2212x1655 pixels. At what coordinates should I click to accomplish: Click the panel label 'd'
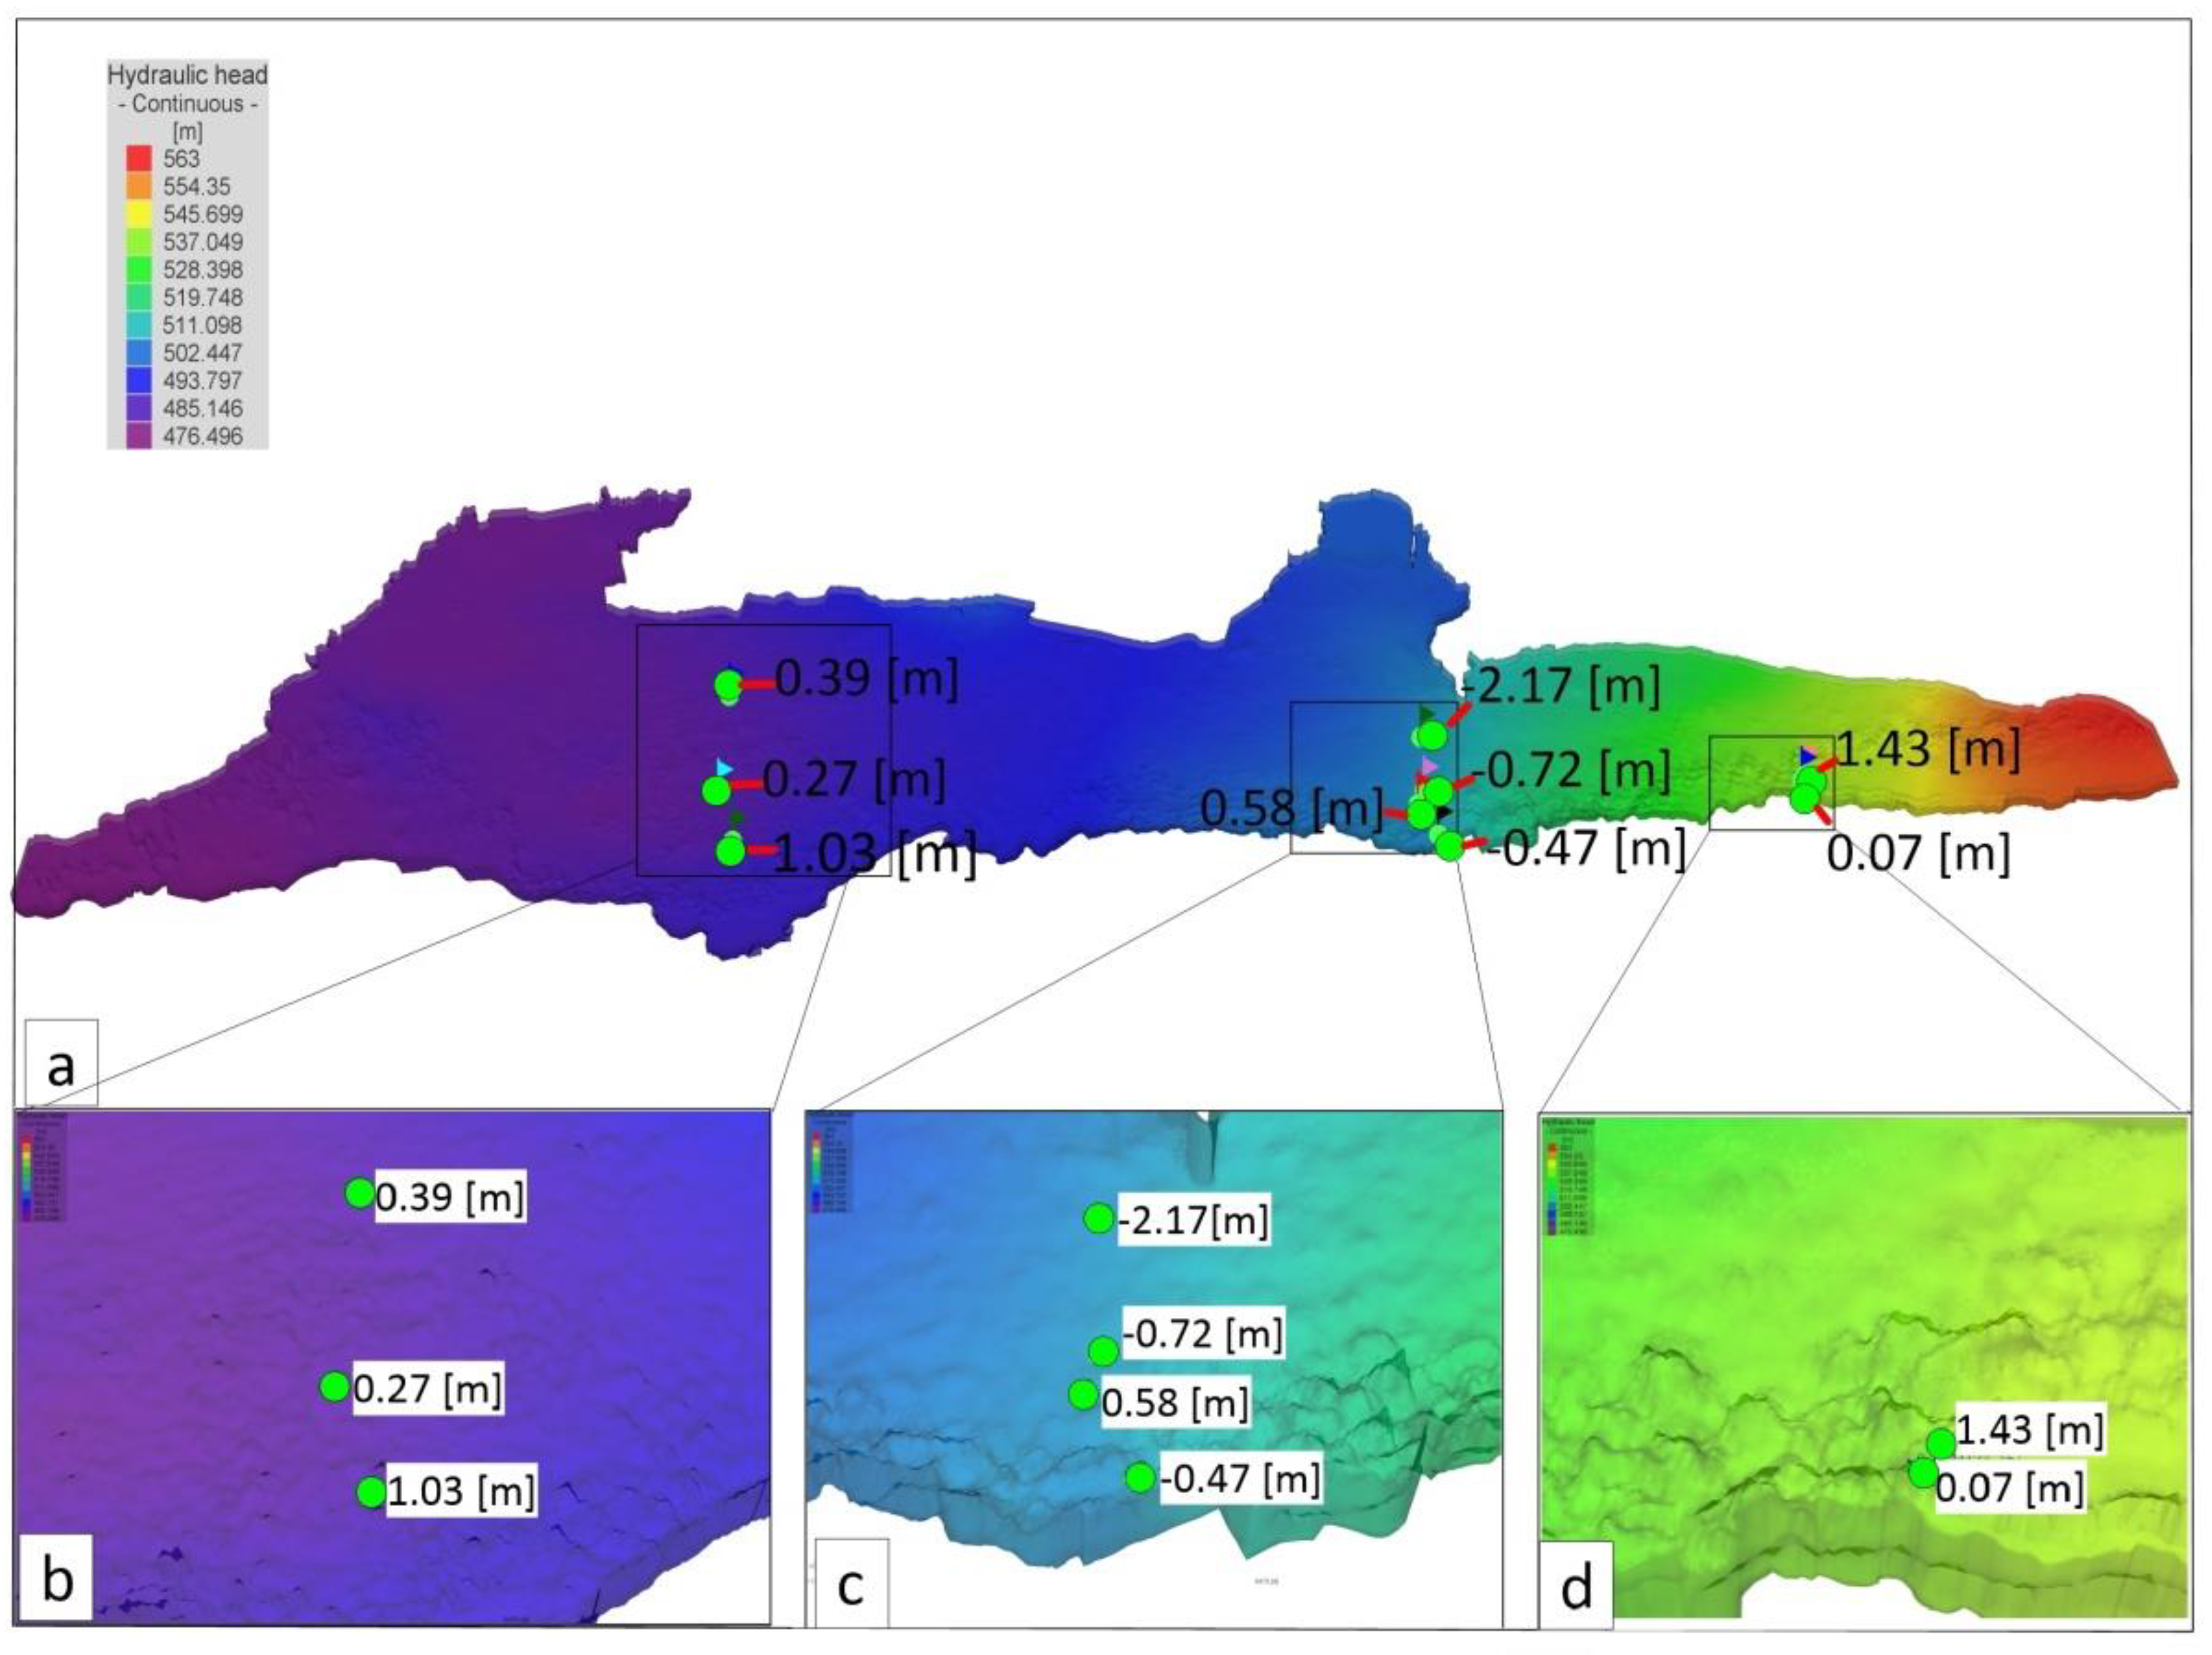coord(1577,1587)
